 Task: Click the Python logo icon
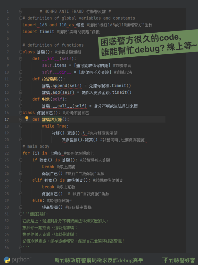tap(7, 260)
